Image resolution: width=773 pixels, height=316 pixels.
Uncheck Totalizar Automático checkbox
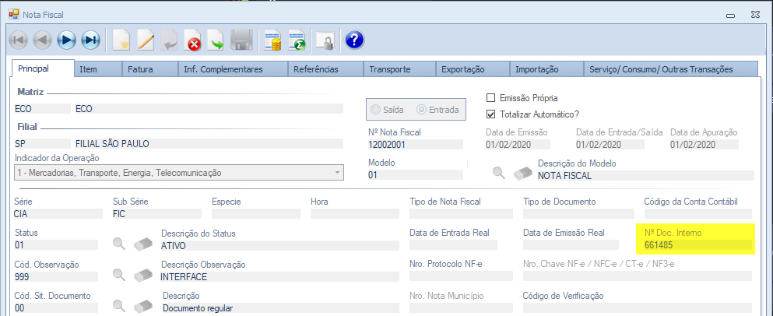click(x=490, y=114)
